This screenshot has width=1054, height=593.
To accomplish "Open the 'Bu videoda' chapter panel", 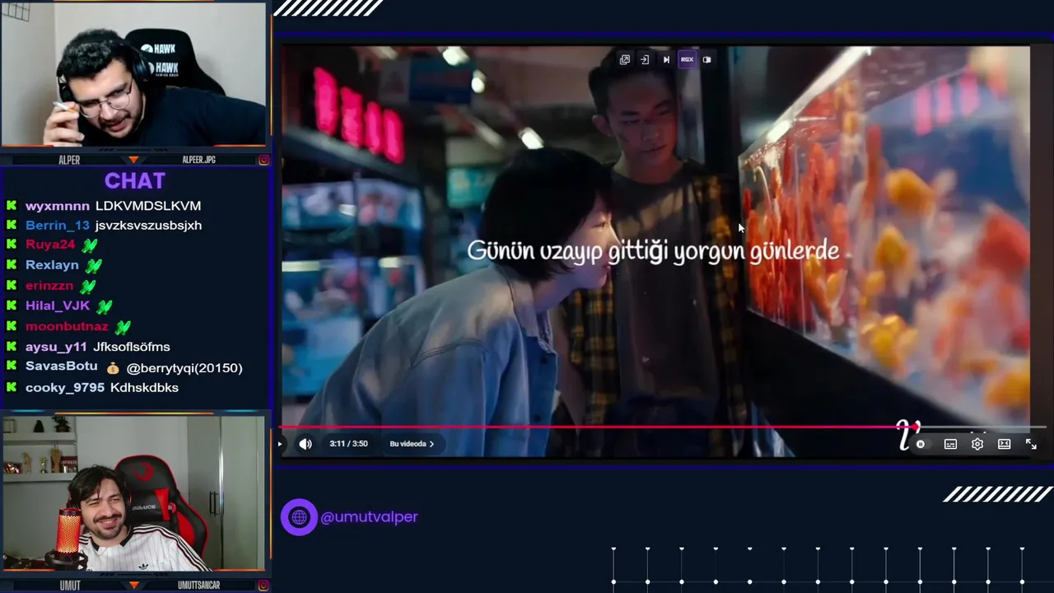I will 412,444.
